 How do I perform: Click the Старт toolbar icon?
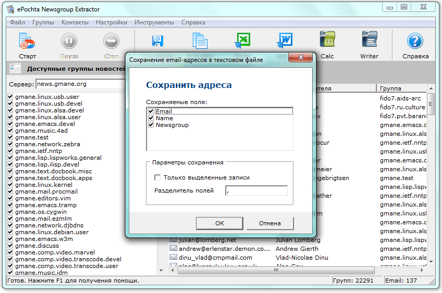click(27, 41)
